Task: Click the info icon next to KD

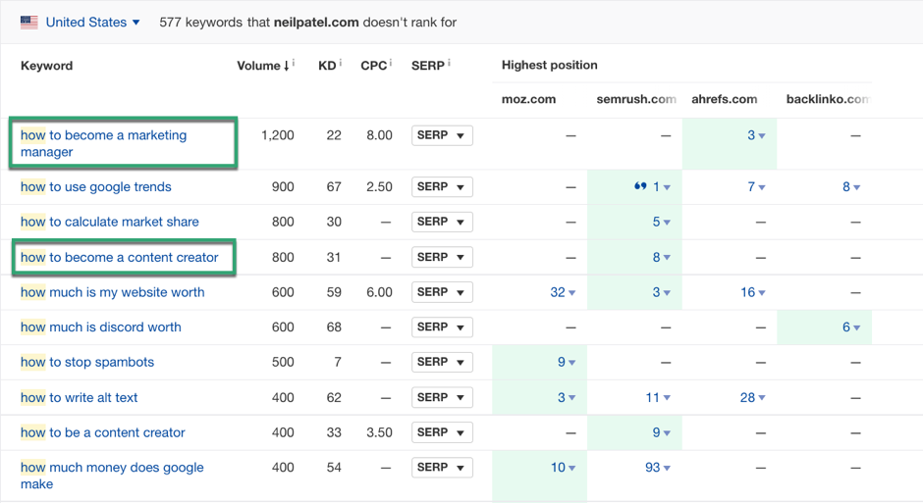Action: coord(341,63)
